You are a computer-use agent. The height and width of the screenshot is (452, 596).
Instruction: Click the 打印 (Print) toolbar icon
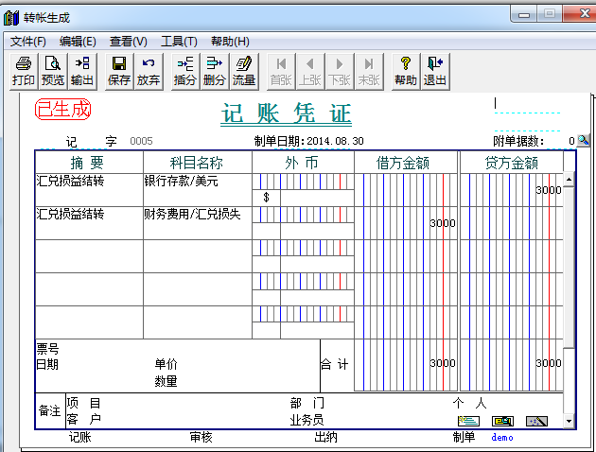click(24, 71)
